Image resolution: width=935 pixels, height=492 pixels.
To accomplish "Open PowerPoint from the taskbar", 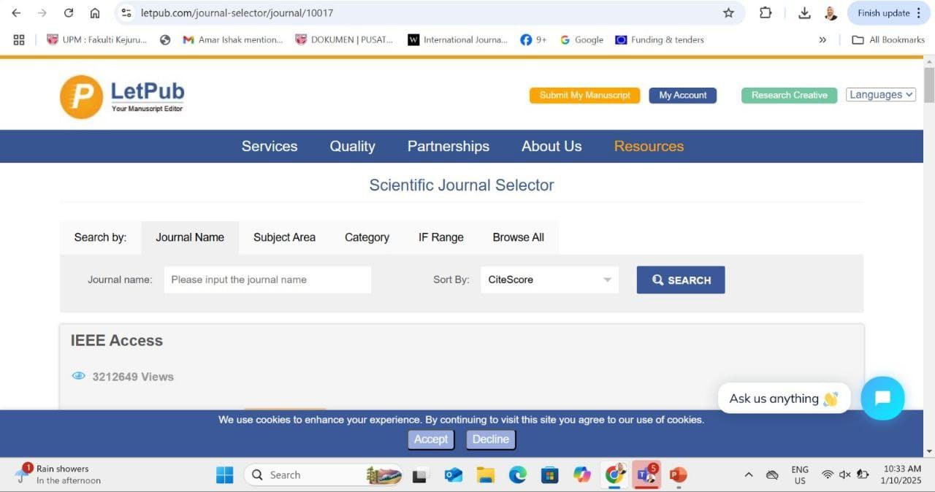I will coord(679,475).
